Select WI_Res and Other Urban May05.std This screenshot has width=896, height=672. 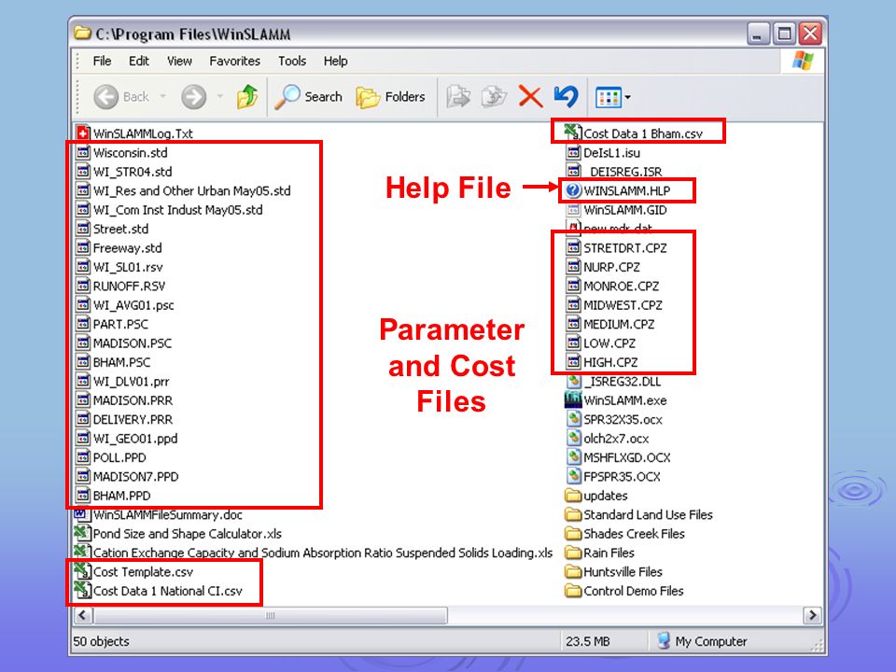(192, 190)
